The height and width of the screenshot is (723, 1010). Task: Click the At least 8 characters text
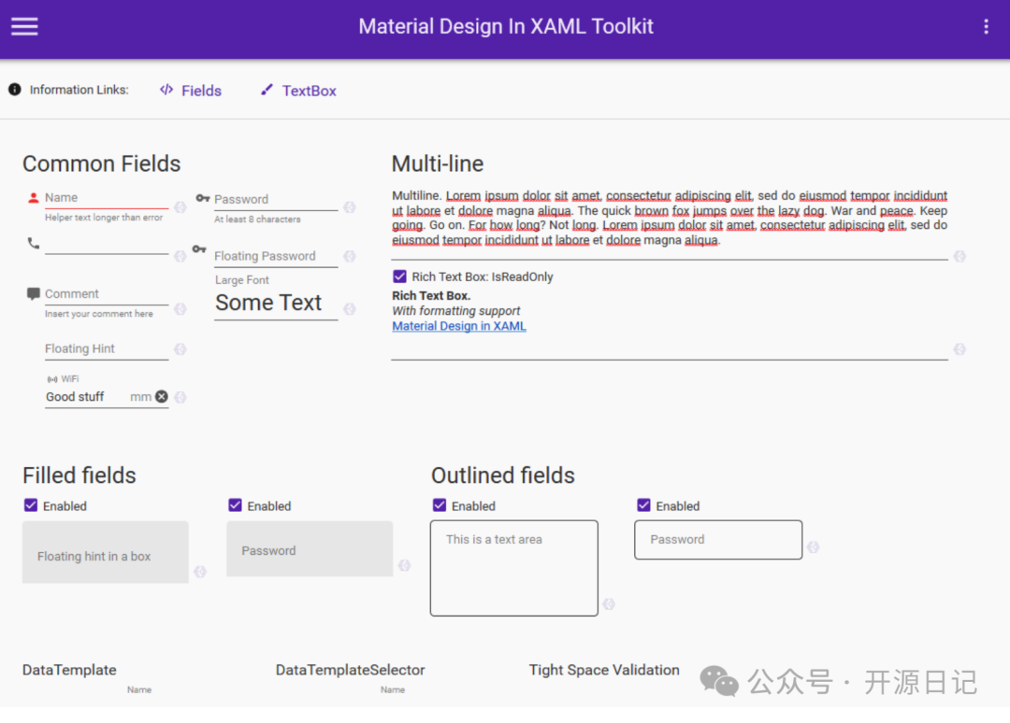(258, 220)
